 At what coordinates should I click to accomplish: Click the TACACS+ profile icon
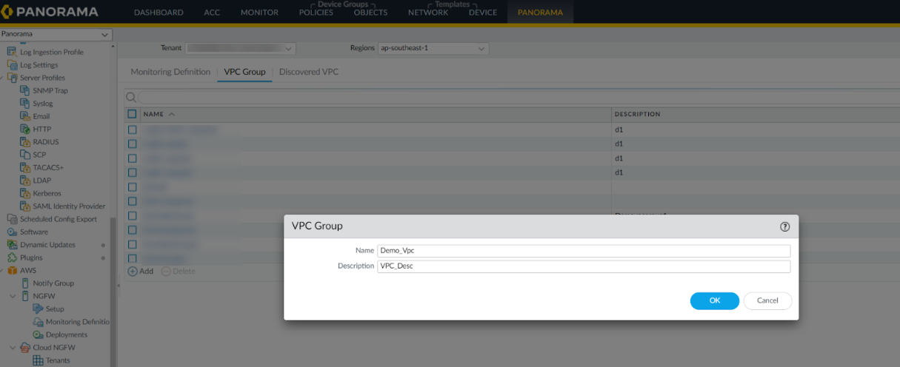25,168
